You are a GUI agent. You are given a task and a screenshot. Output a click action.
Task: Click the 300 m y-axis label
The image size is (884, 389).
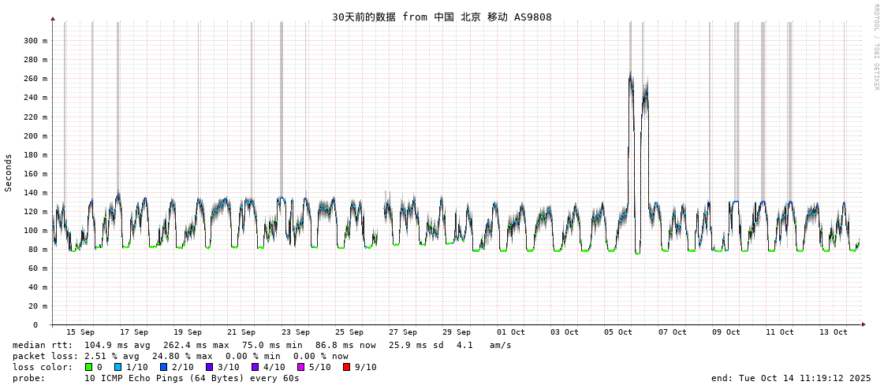point(35,41)
